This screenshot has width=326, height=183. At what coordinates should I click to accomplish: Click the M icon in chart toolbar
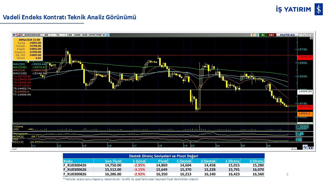point(14,35)
